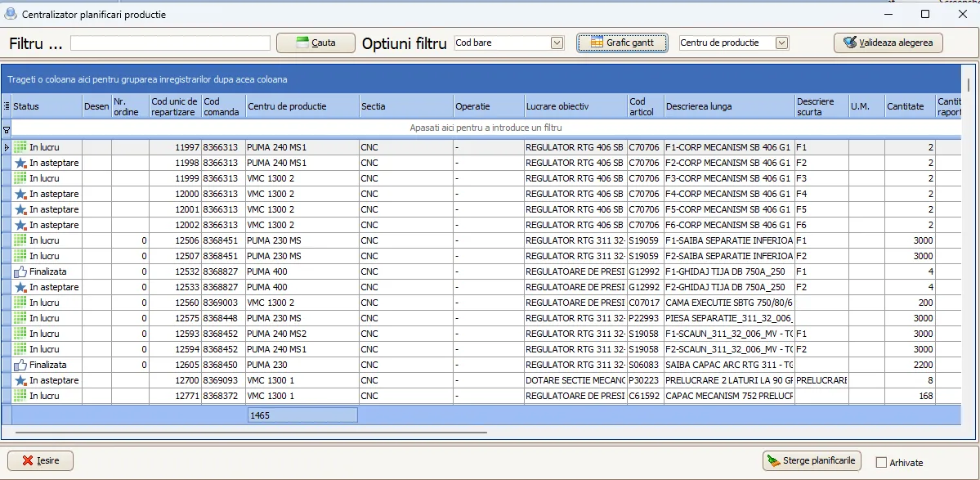Viewport: 980px width, 480px height.
Task: Toggle the Arhivate checkbox
Action: pyautogui.click(x=881, y=463)
